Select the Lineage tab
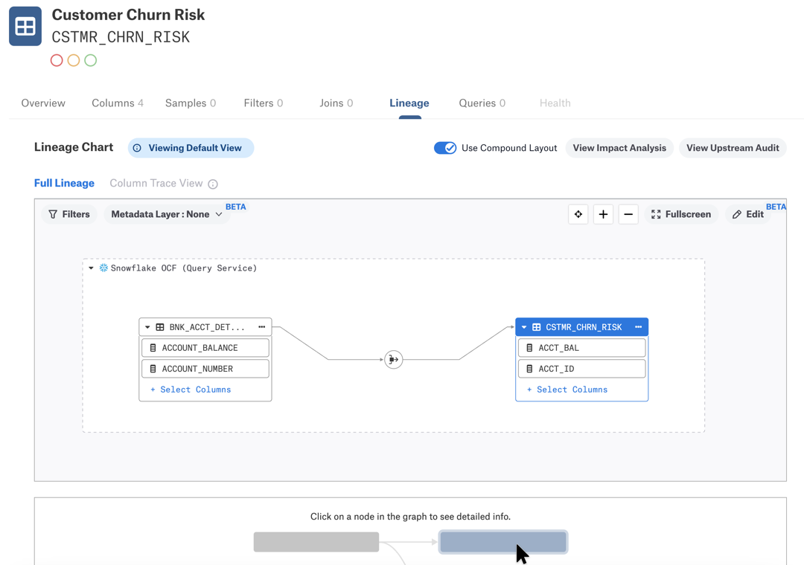Image resolution: width=804 pixels, height=565 pixels. (409, 103)
